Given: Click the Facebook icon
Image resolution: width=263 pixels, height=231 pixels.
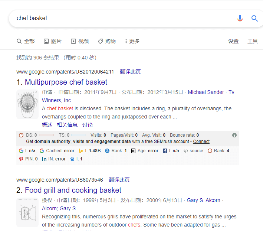Looking at the screenshot, I should (165, 151).
